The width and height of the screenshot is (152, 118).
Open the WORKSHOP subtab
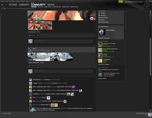[x=66, y=7]
